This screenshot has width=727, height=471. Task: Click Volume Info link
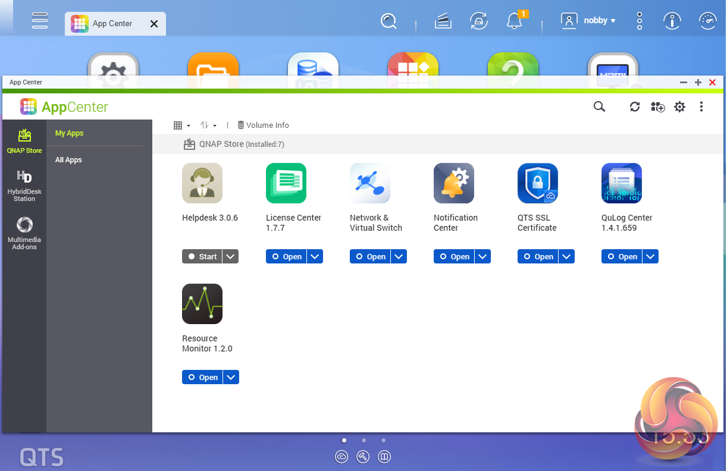(263, 125)
